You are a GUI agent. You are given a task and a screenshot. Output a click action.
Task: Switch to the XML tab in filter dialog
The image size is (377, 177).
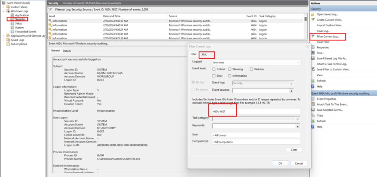[204, 54]
